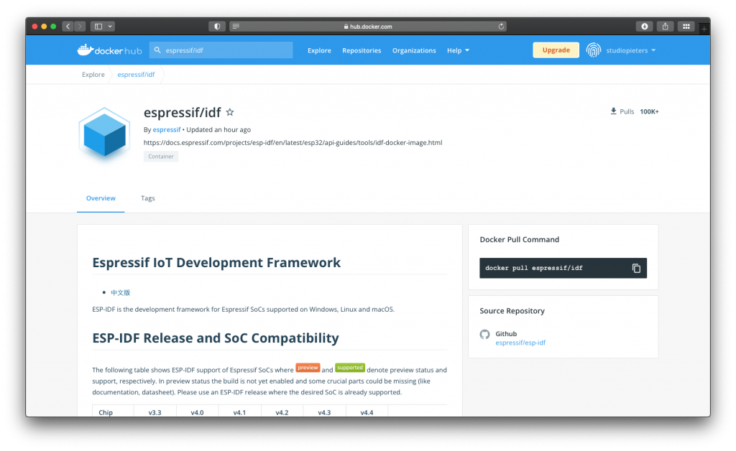
Task: Click the Updated an hour ago text
Action: [x=218, y=130]
